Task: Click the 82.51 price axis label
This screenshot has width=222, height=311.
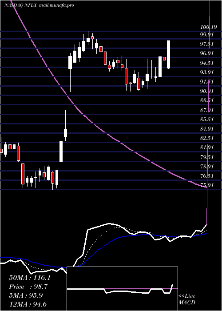Action: pyautogui.click(x=207, y=138)
